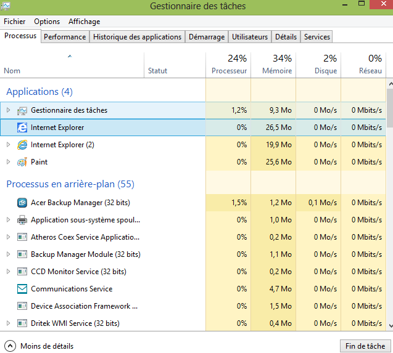
Task: Sort by the Nom column header
Action: 72,65
